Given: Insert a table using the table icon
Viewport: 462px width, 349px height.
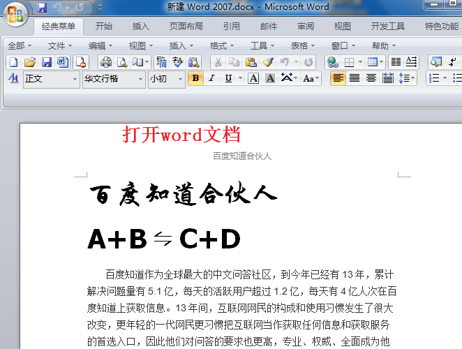Looking at the screenshot, I should click(x=373, y=62).
